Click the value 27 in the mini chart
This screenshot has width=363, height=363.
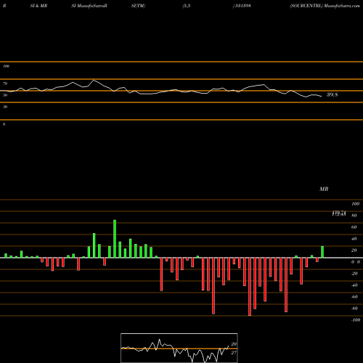234,353
